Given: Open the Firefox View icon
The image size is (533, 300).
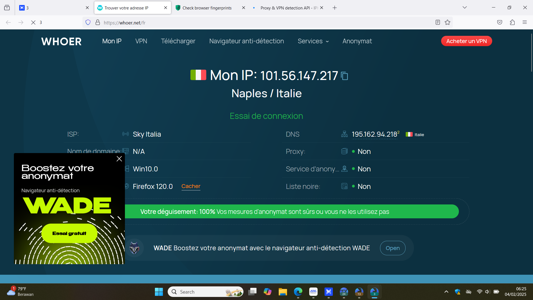Looking at the screenshot, I should [7, 8].
